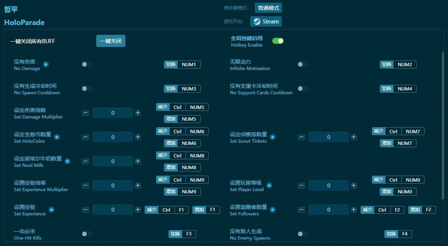Click the Steam platform button
This screenshot has height=246, width=448.
coord(266,22)
